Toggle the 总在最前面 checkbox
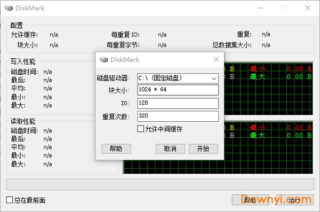Viewport: 320px width, 212px height. 10,200
